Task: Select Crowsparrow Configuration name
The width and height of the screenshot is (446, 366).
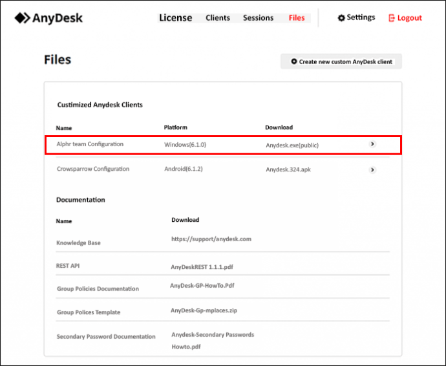Action: (93, 169)
